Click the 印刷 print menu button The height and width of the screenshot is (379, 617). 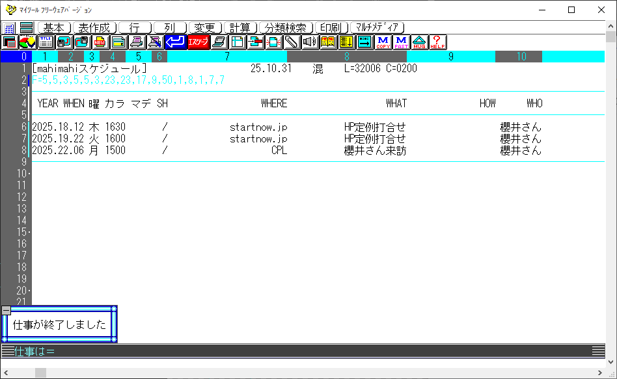point(331,28)
